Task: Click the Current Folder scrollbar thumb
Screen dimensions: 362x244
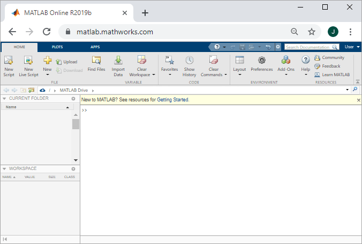Action: coord(76,124)
